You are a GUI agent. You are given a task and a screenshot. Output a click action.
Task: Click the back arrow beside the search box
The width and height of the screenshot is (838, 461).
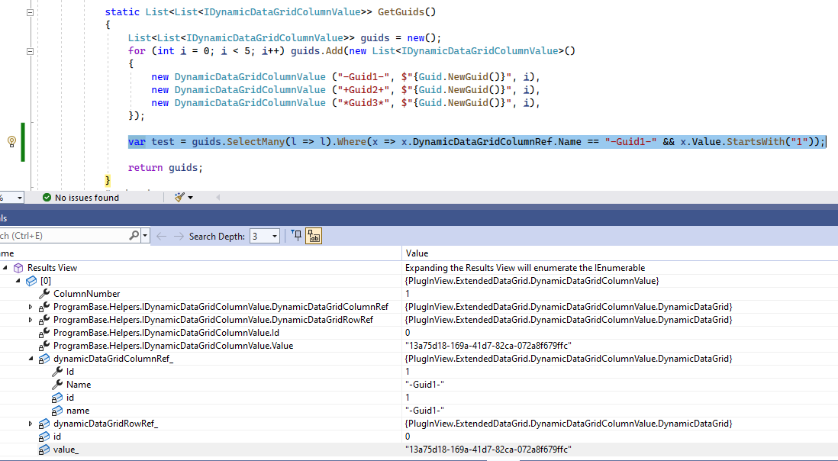162,236
